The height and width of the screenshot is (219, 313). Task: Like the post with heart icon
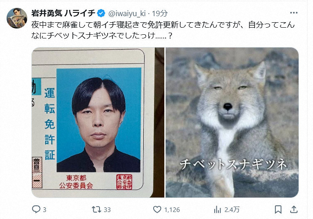point(157,209)
